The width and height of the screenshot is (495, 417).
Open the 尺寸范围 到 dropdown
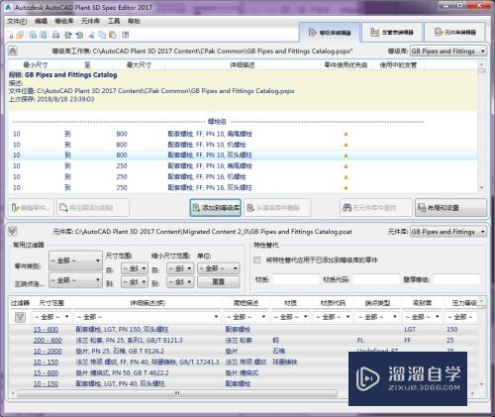(x=135, y=281)
